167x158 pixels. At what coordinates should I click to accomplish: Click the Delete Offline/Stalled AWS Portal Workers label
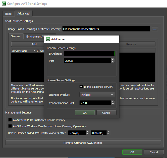pyautogui.click(x=37, y=133)
